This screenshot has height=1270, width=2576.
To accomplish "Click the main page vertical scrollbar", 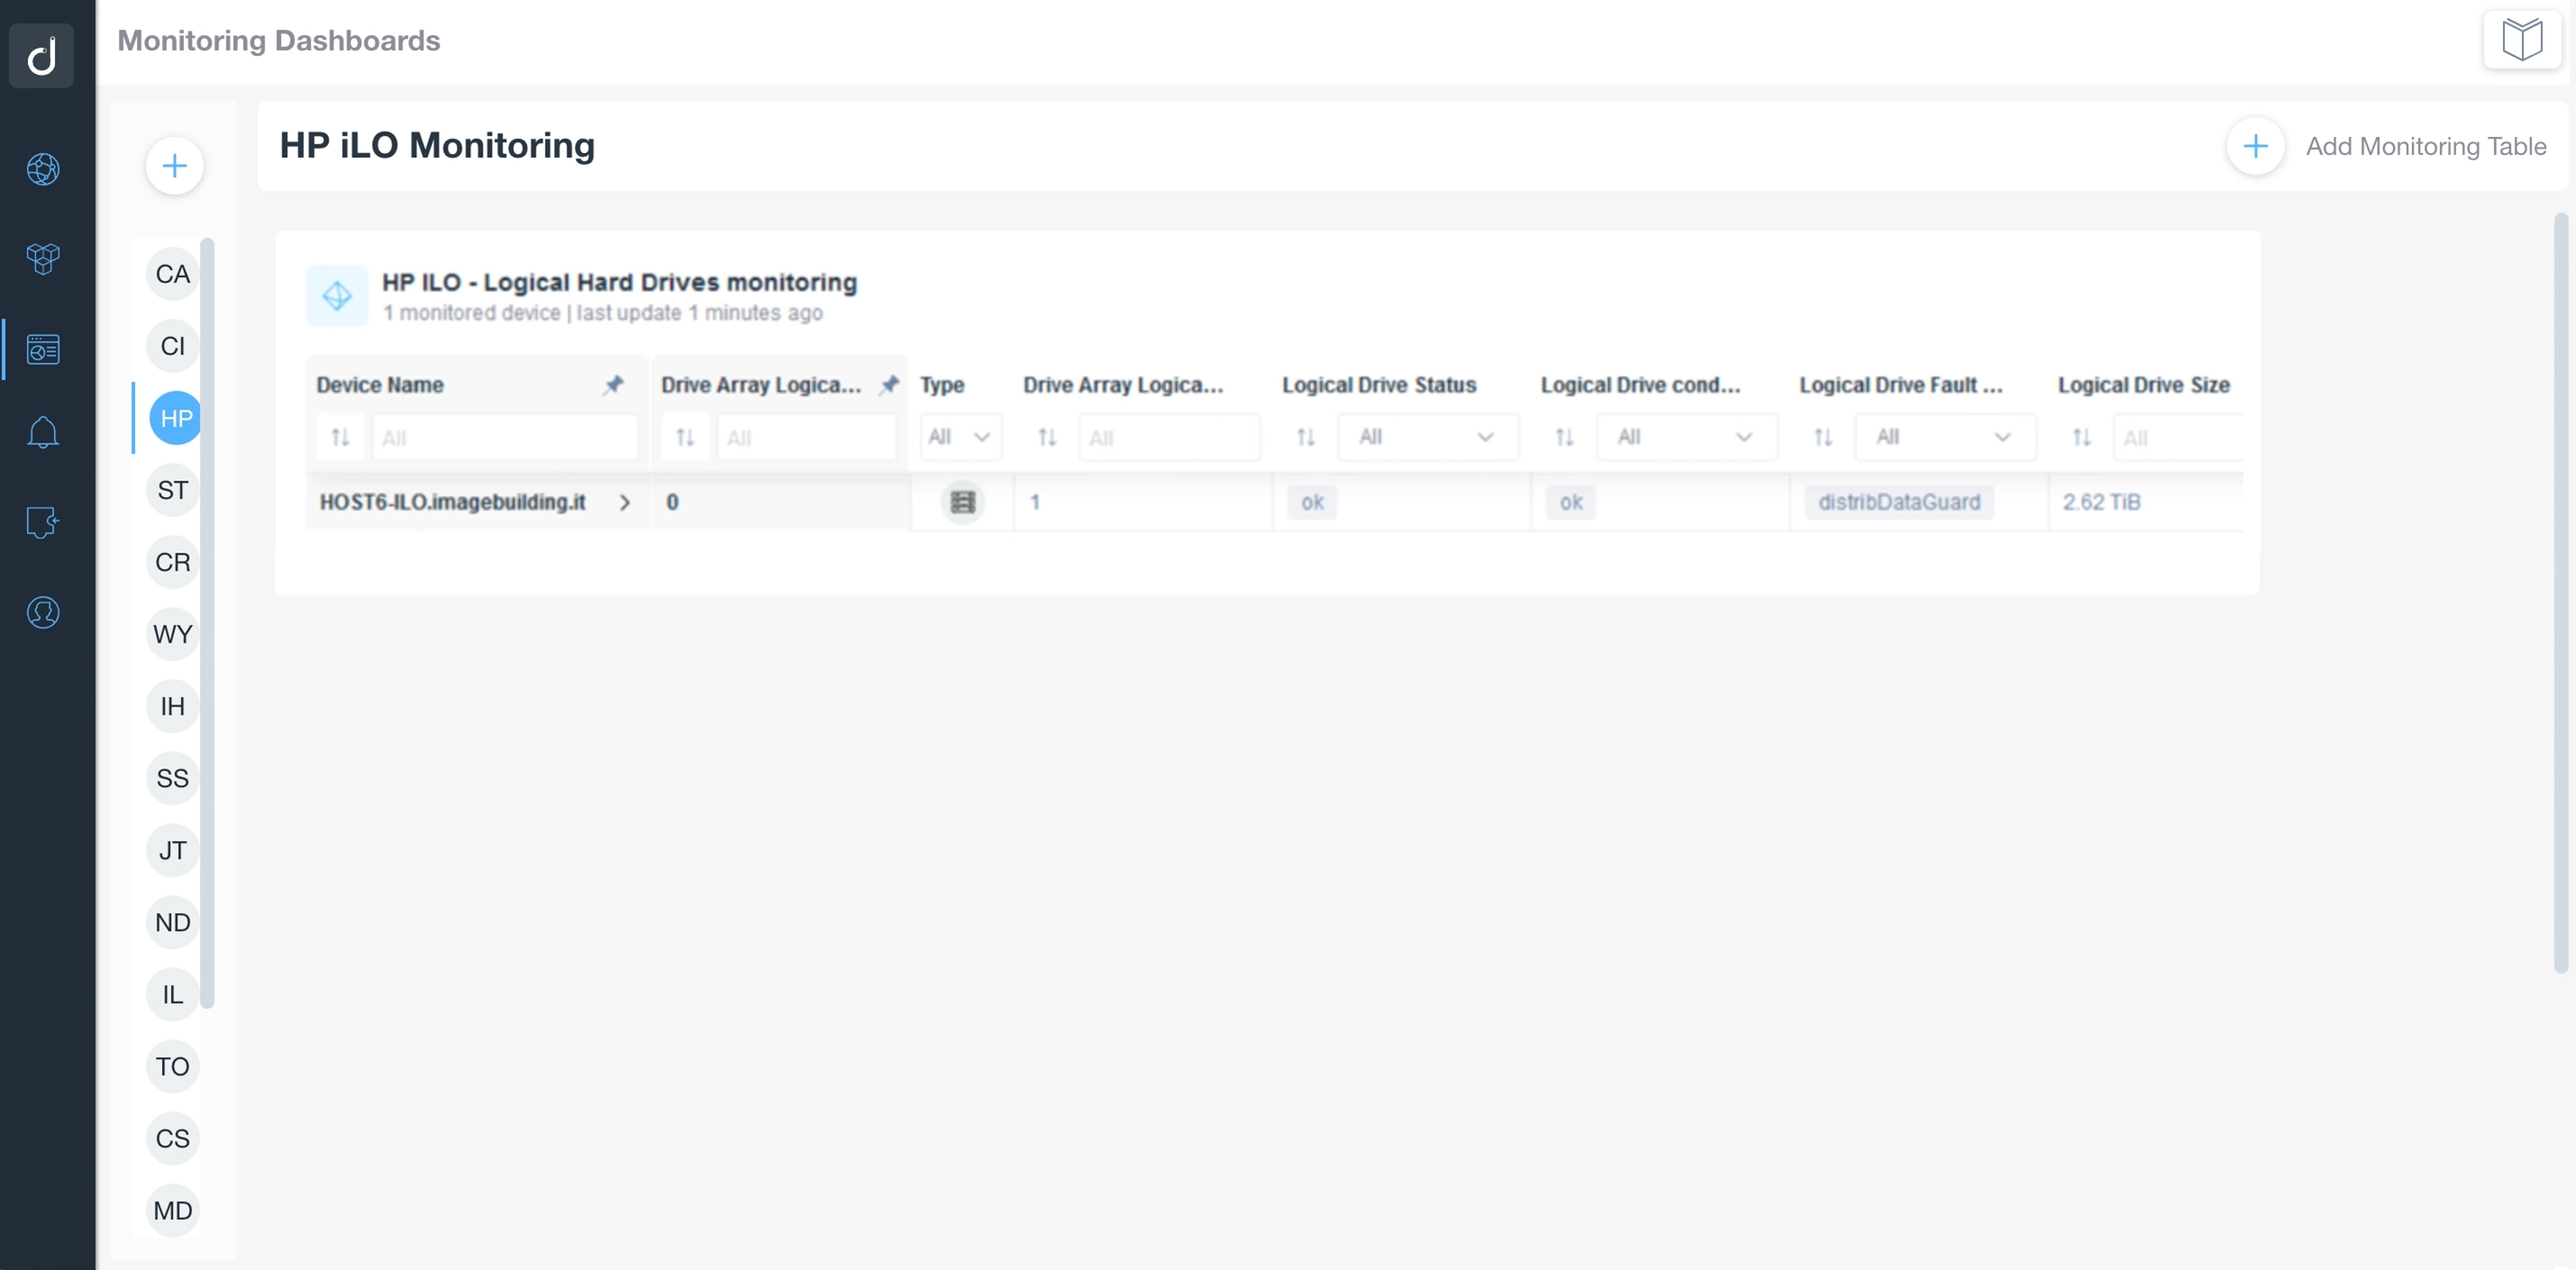I will click(2561, 591).
